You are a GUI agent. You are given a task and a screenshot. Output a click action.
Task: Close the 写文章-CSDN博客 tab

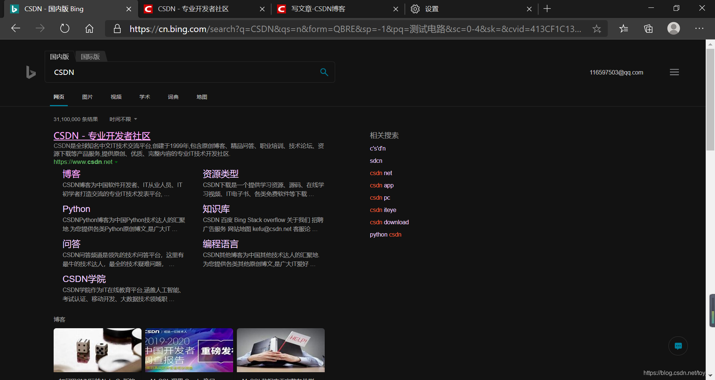tap(396, 9)
